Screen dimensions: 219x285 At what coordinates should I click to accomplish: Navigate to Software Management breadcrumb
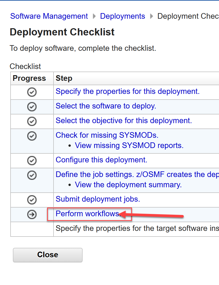pos(49,16)
